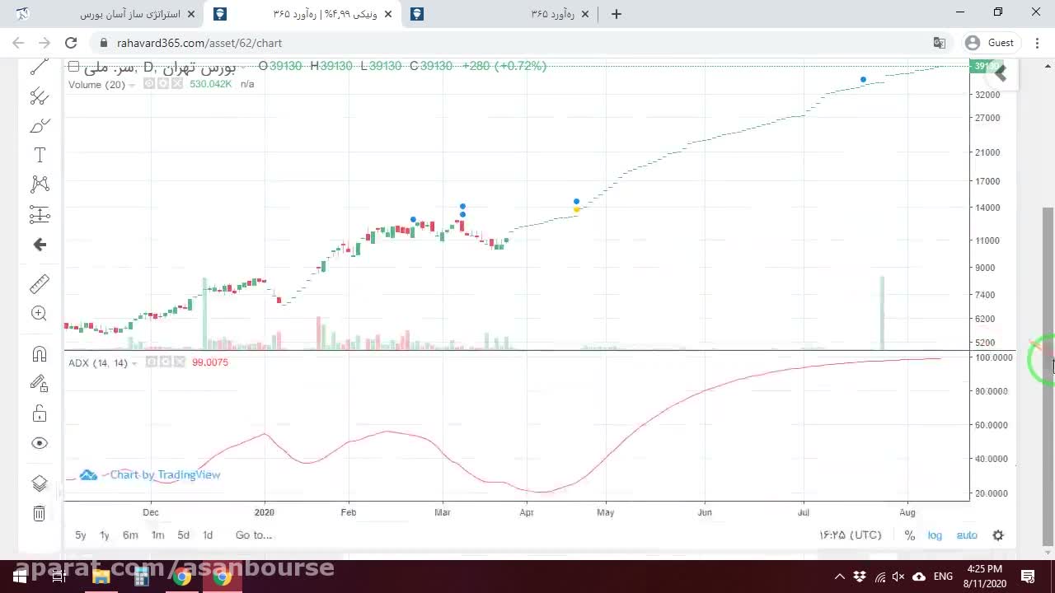Enable magnet mode icon

(x=39, y=354)
